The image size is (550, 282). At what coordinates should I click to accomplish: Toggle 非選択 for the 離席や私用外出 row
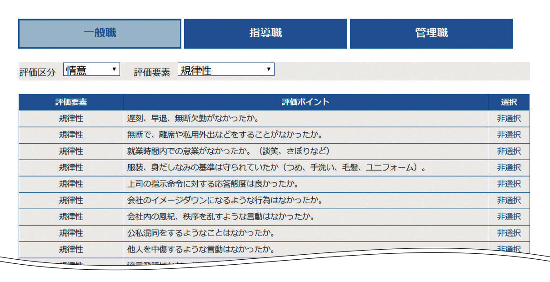point(509,135)
